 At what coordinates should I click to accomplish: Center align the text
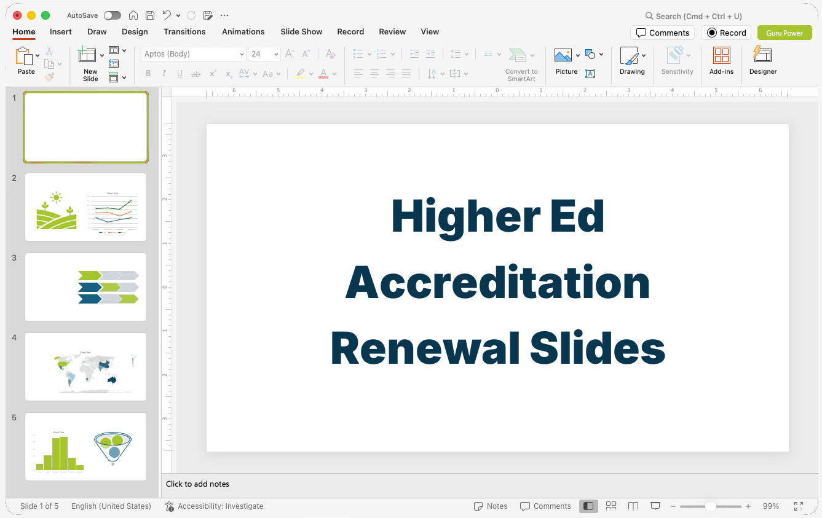[x=374, y=74]
